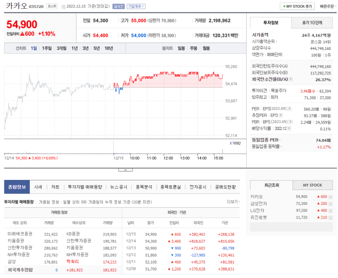
Task: Click the 11:00 time marker on chart
Action: pos(152,158)
